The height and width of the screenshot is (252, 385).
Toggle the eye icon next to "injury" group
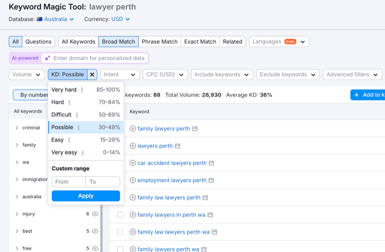point(95,214)
